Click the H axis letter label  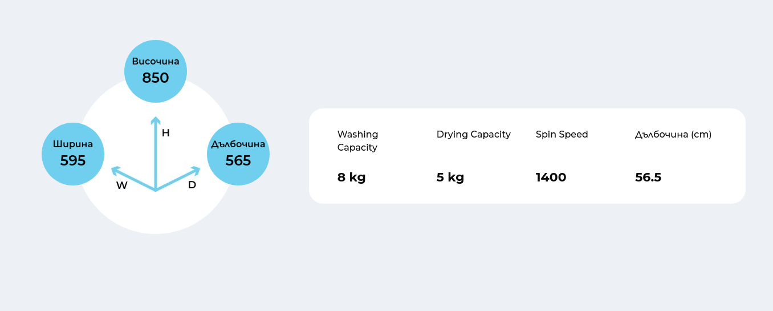(x=166, y=133)
